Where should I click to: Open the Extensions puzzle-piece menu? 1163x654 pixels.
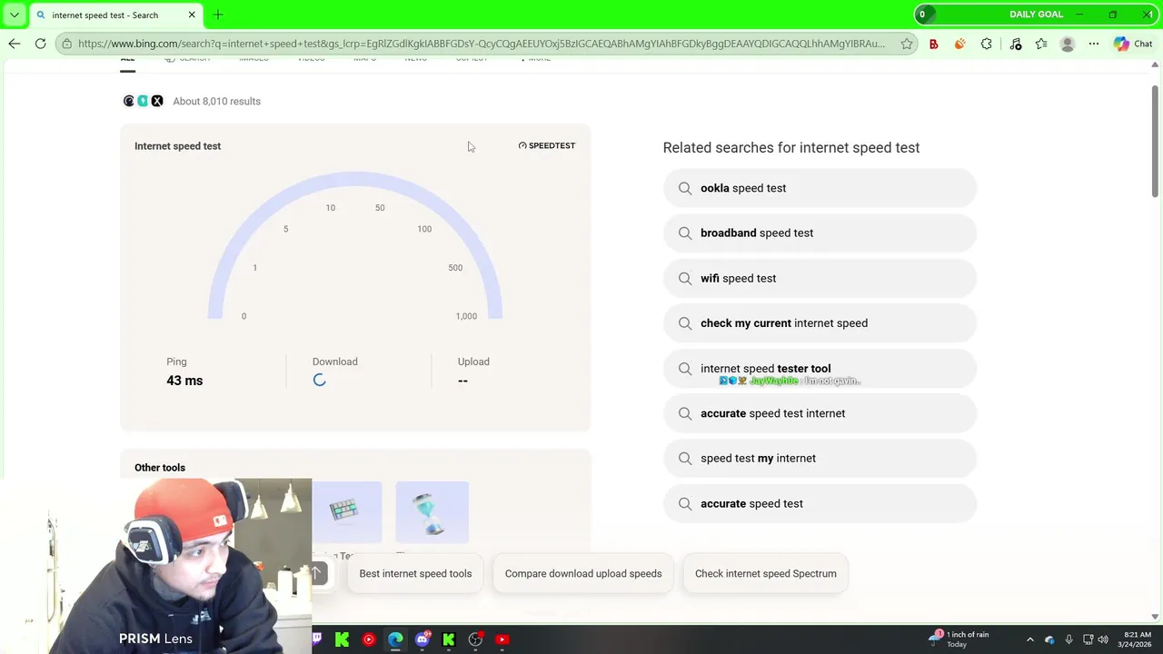point(987,44)
